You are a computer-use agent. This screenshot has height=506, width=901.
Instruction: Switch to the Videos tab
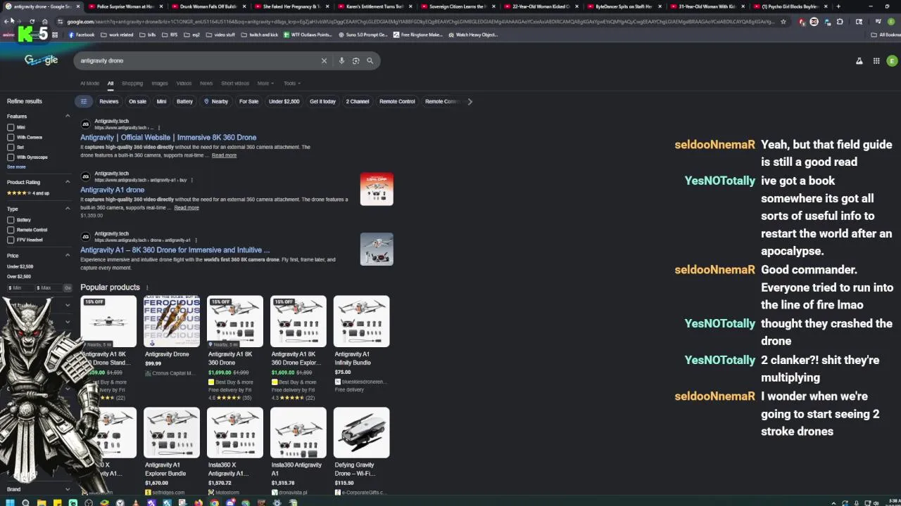184,83
